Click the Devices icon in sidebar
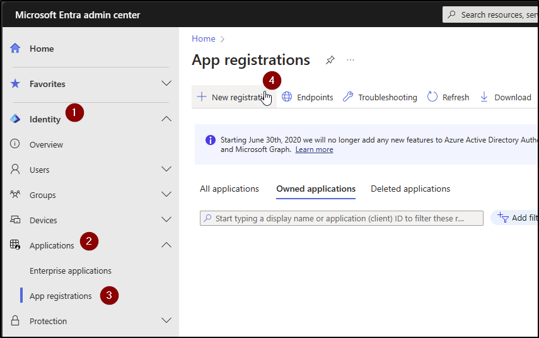 coord(15,219)
